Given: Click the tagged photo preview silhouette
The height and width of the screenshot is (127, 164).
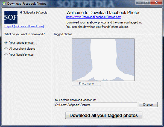Looking at the screenshot, I should (103, 60).
